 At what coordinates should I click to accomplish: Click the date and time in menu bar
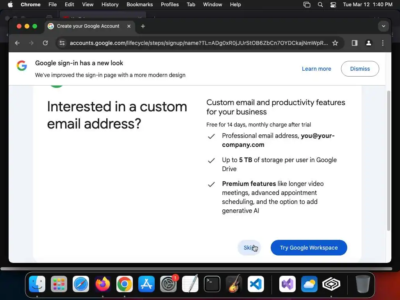pos(367,4)
